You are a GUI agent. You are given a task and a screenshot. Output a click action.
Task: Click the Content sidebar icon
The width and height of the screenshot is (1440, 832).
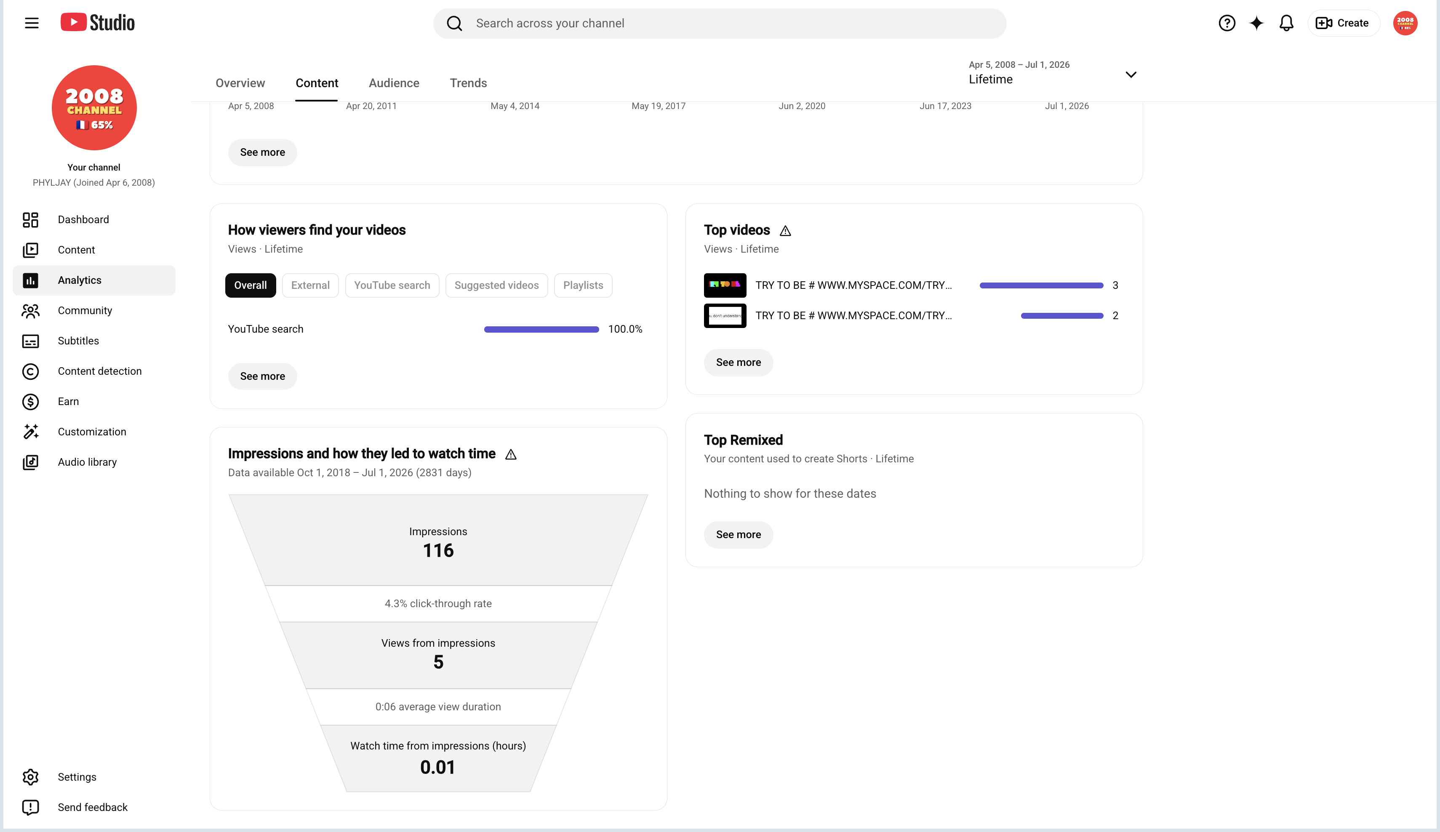coord(30,250)
